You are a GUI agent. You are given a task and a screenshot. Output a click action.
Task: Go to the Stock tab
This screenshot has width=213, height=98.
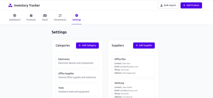[45, 17]
